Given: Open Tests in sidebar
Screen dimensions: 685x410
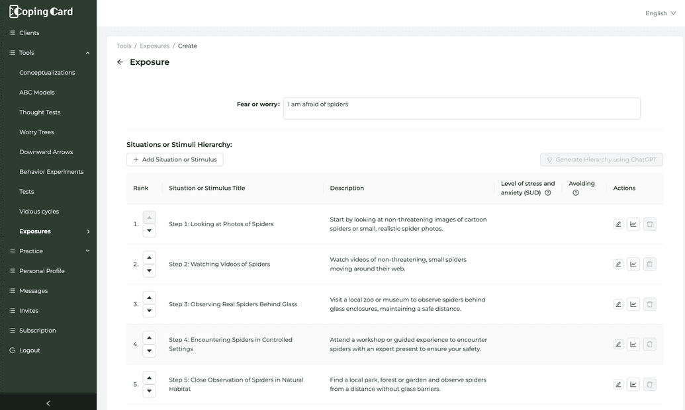Looking at the screenshot, I should pos(26,192).
